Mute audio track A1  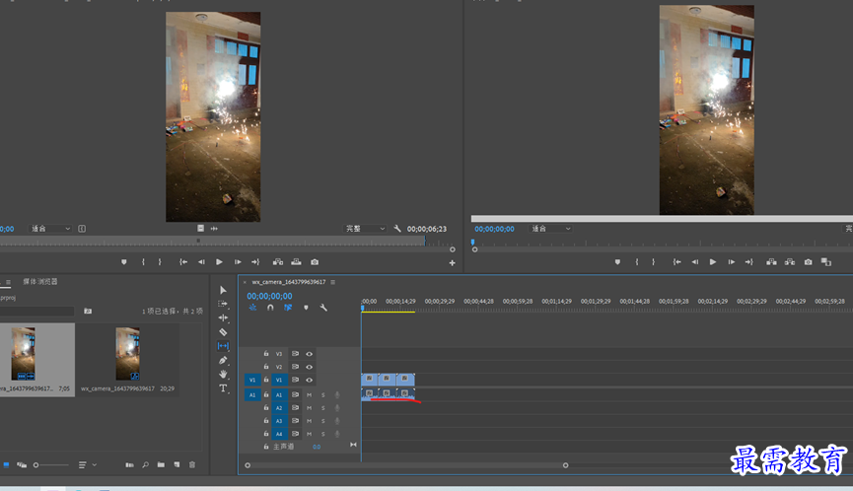[x=309, y=394]
